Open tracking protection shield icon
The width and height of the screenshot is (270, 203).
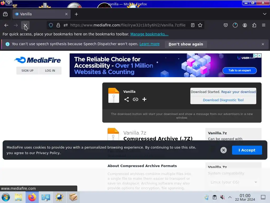coord(51,25)
